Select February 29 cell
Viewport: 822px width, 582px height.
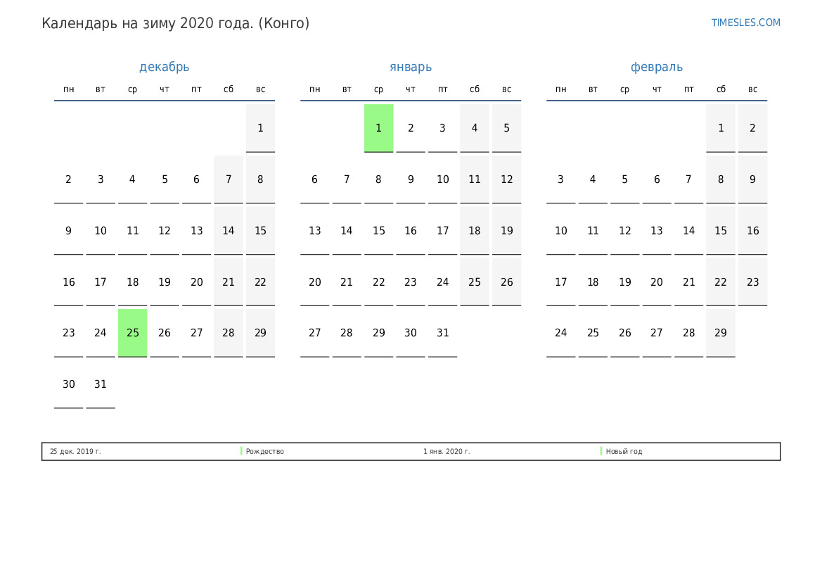(x=721, y=334)
